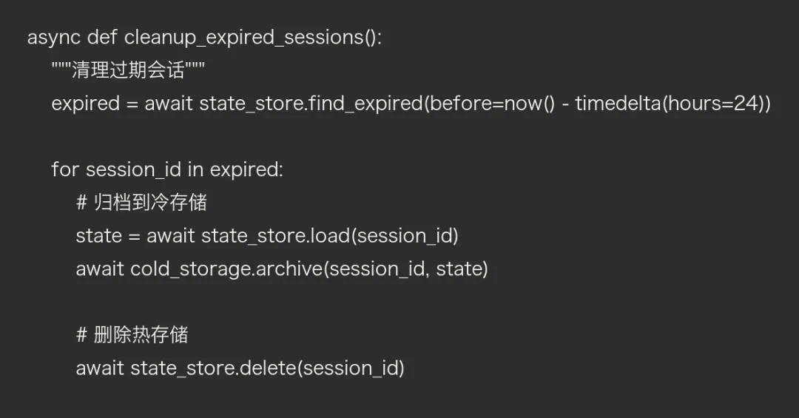Click the "in" keyword of the loop

[x=195, y=169]
